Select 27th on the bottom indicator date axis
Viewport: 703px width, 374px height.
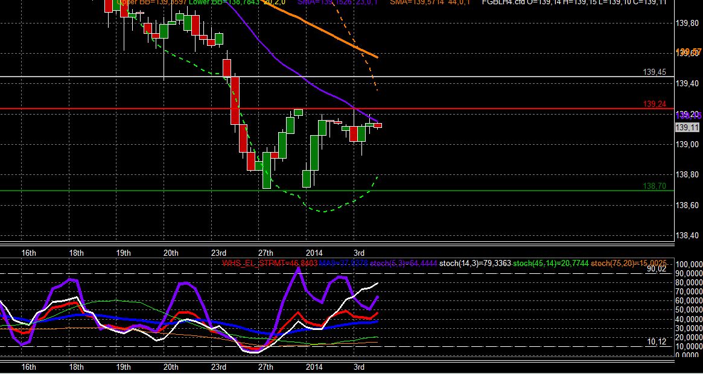click(x=266, y=367)
